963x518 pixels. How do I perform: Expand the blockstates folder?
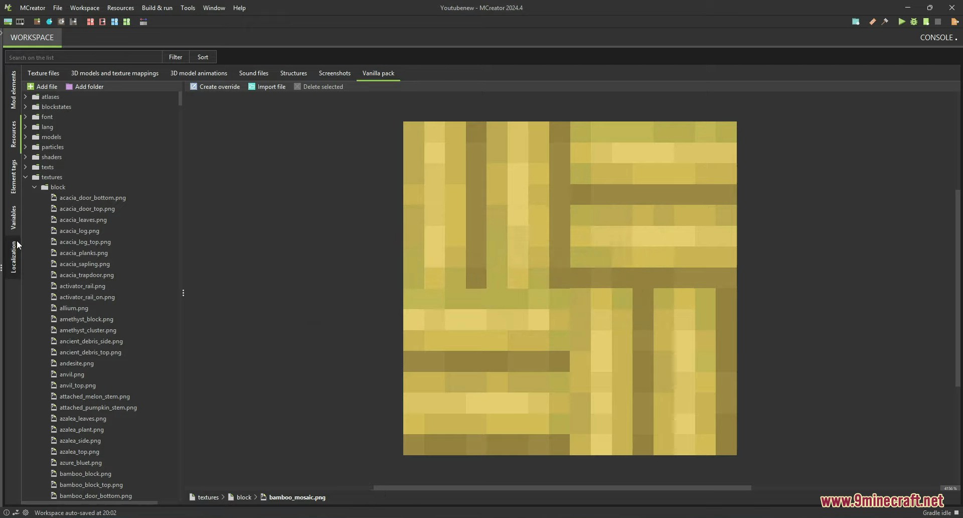[x=26, y=107]
